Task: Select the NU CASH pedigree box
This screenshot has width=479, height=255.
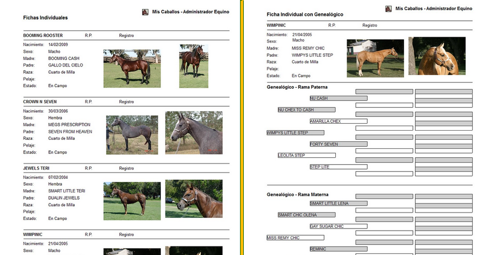Action: tap(338, 98)
